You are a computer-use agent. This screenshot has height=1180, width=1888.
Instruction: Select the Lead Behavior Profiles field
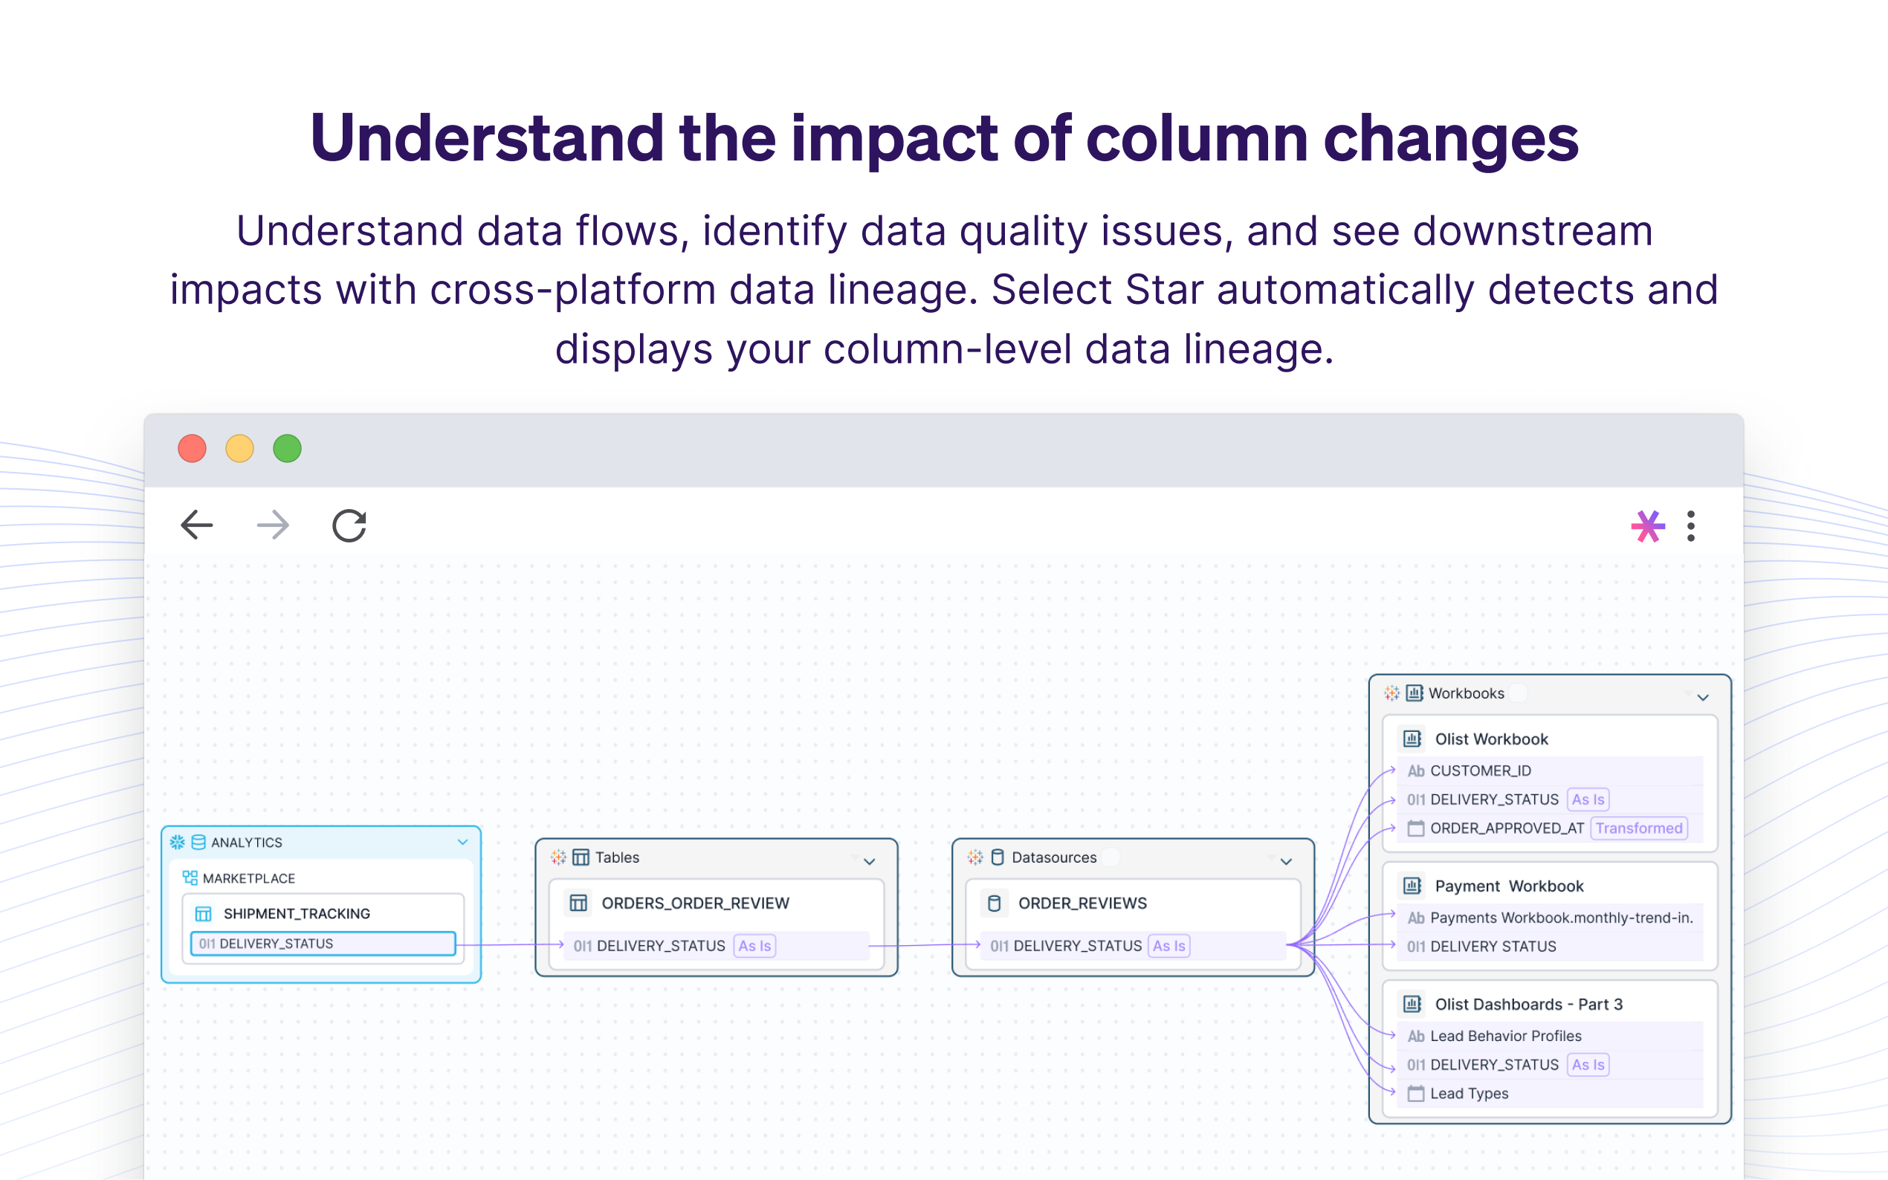[1504, 1036]
